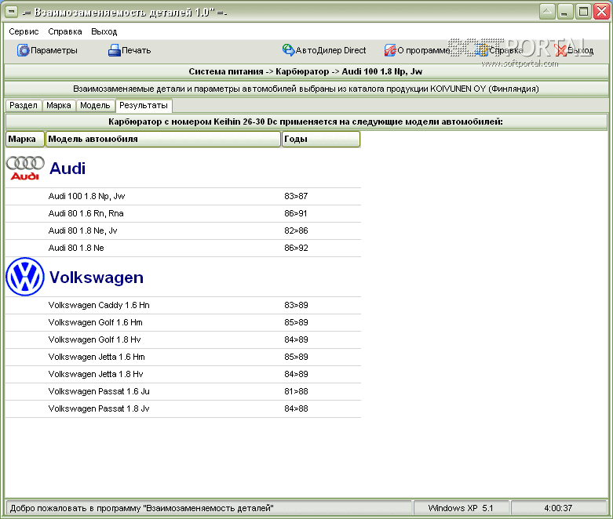The image size is (613, 519).
Task: Switch to the Раздел tab
Action: pyautogui.click(x=24, y=105)
